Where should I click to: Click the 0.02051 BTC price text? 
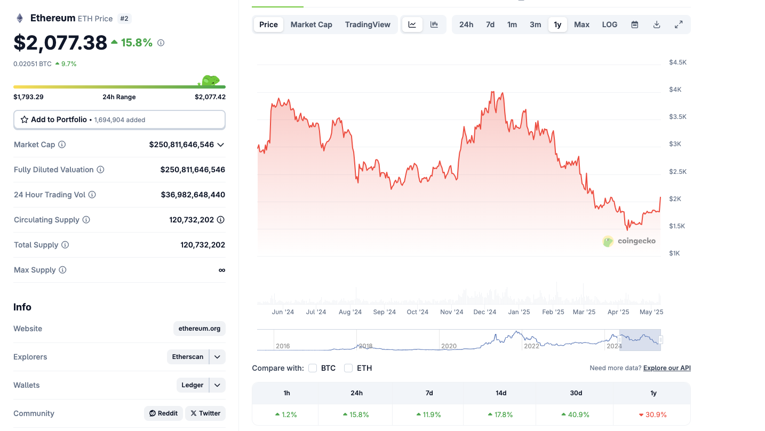coord(33,64)
